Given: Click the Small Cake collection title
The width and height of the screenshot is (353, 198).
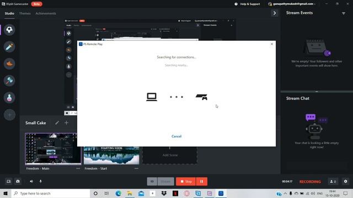Looking at the screenshot, I should pos(35,123).
